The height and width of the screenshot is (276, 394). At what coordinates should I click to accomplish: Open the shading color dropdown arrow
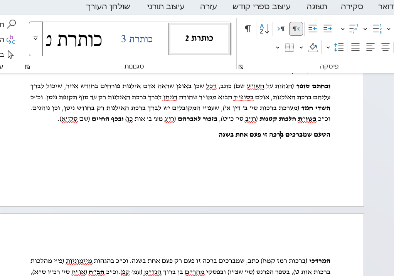click(301, 47)
